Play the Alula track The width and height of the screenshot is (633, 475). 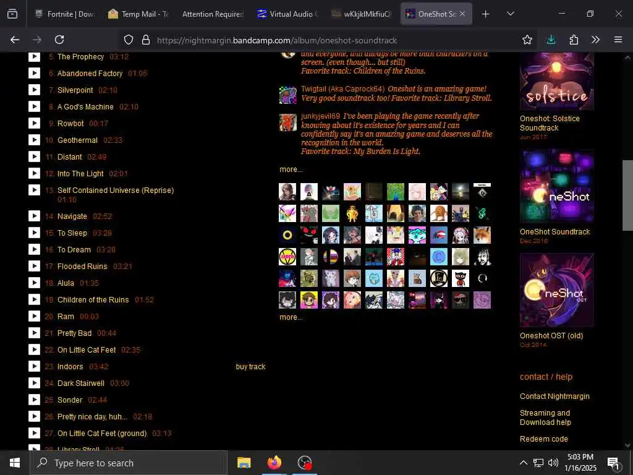(x=35, y=283)
